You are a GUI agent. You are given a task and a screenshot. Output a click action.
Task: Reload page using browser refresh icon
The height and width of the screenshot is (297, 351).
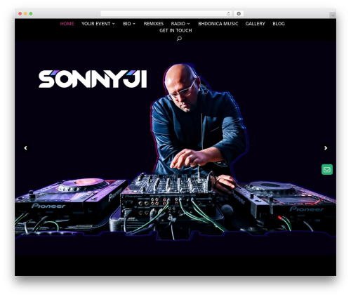coord(228,13)
